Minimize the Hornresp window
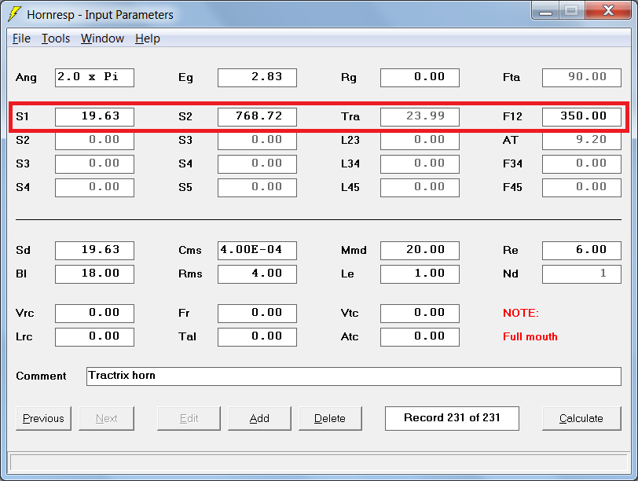The height and width of the screenshot is (481, 638). [x=545, y=11]
